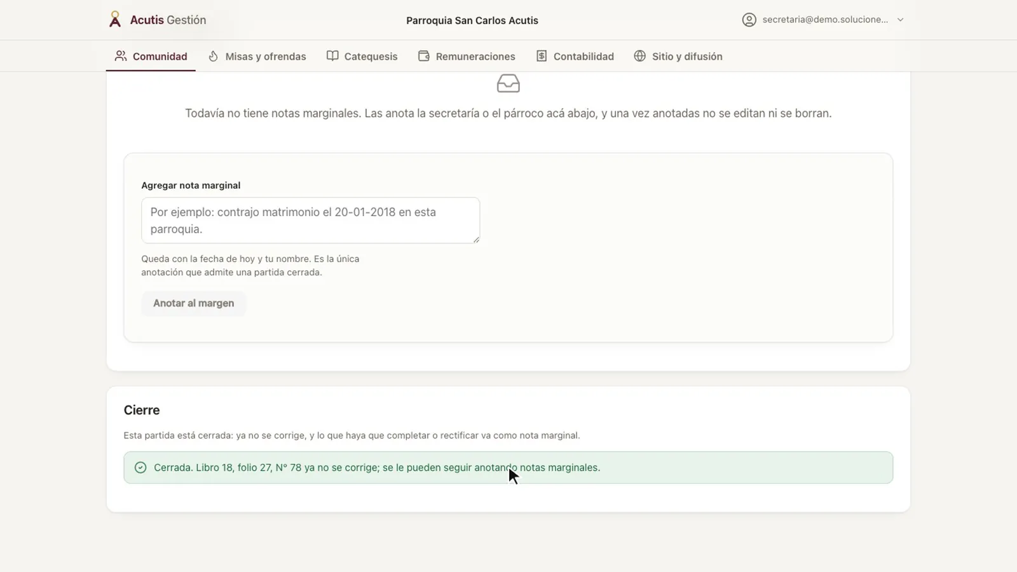Click the 'Agregar nota marginal' field label
The width and height of the screenshot is (1017, 572).
191,186
